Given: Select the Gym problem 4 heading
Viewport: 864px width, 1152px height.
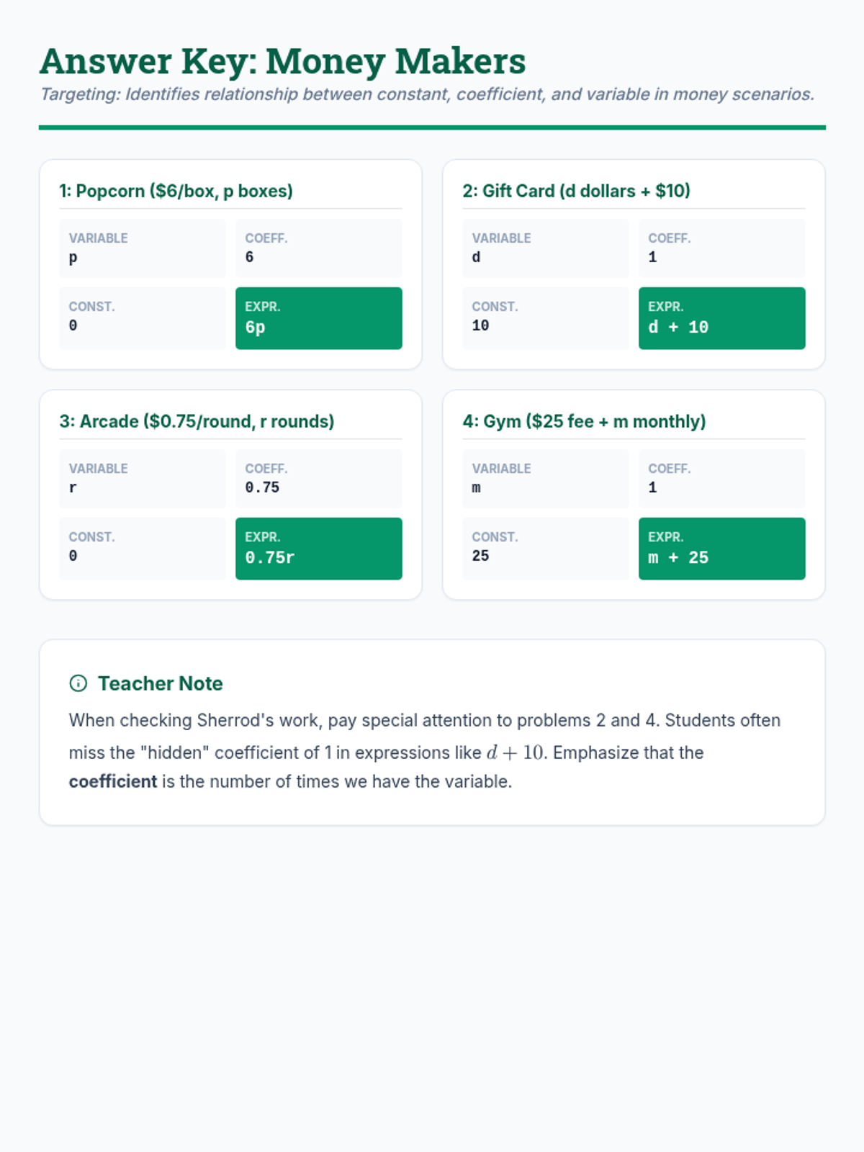Looking at the screenshot, I should click(584, 421).
